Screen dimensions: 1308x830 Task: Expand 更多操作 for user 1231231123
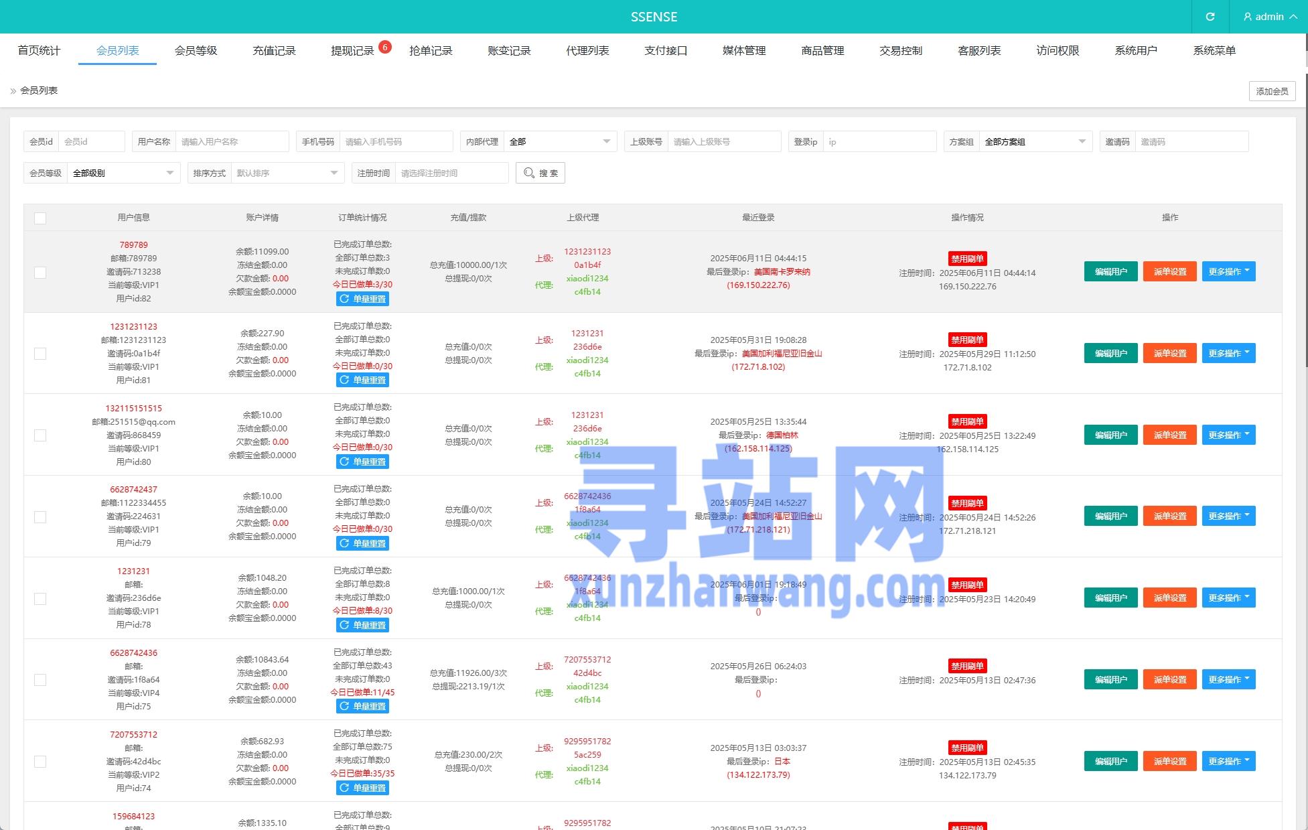(1228, 353)
